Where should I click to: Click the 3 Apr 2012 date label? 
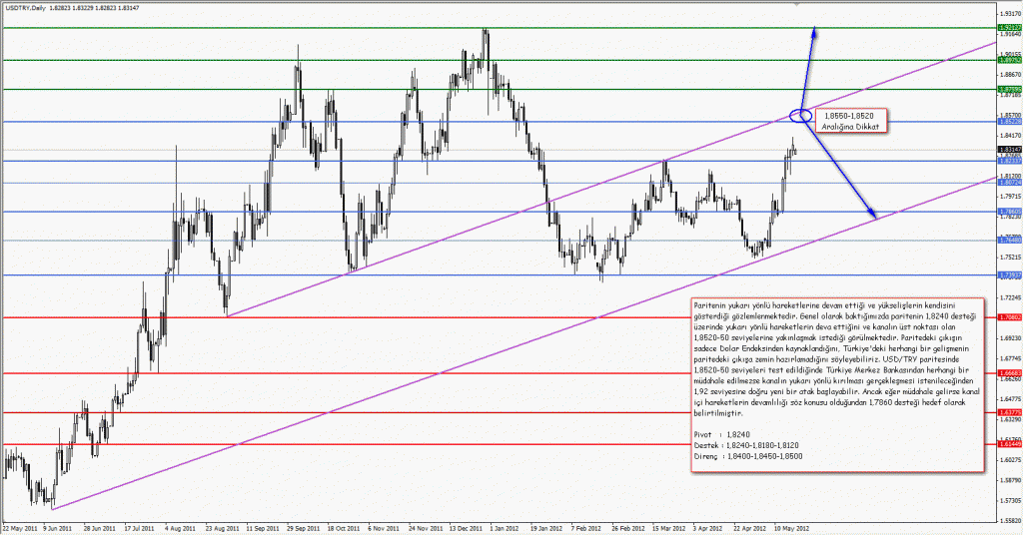coord(708,528)
